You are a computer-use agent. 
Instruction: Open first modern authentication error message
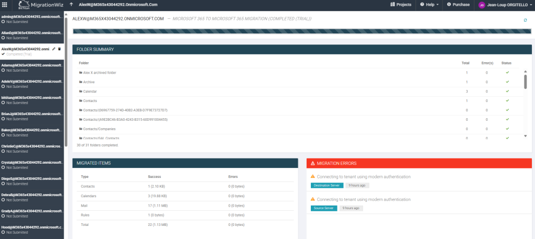pos(364,177)
